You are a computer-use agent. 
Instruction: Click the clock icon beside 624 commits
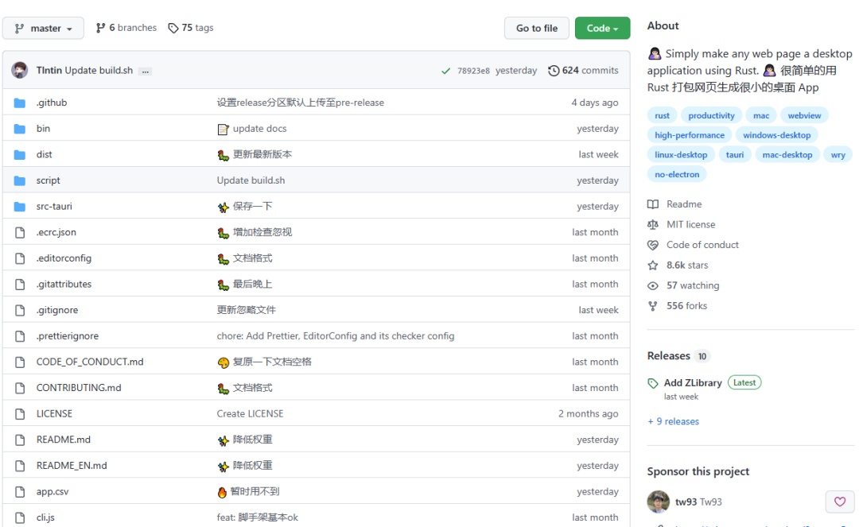pyautogui.click(x=554, y=70)
